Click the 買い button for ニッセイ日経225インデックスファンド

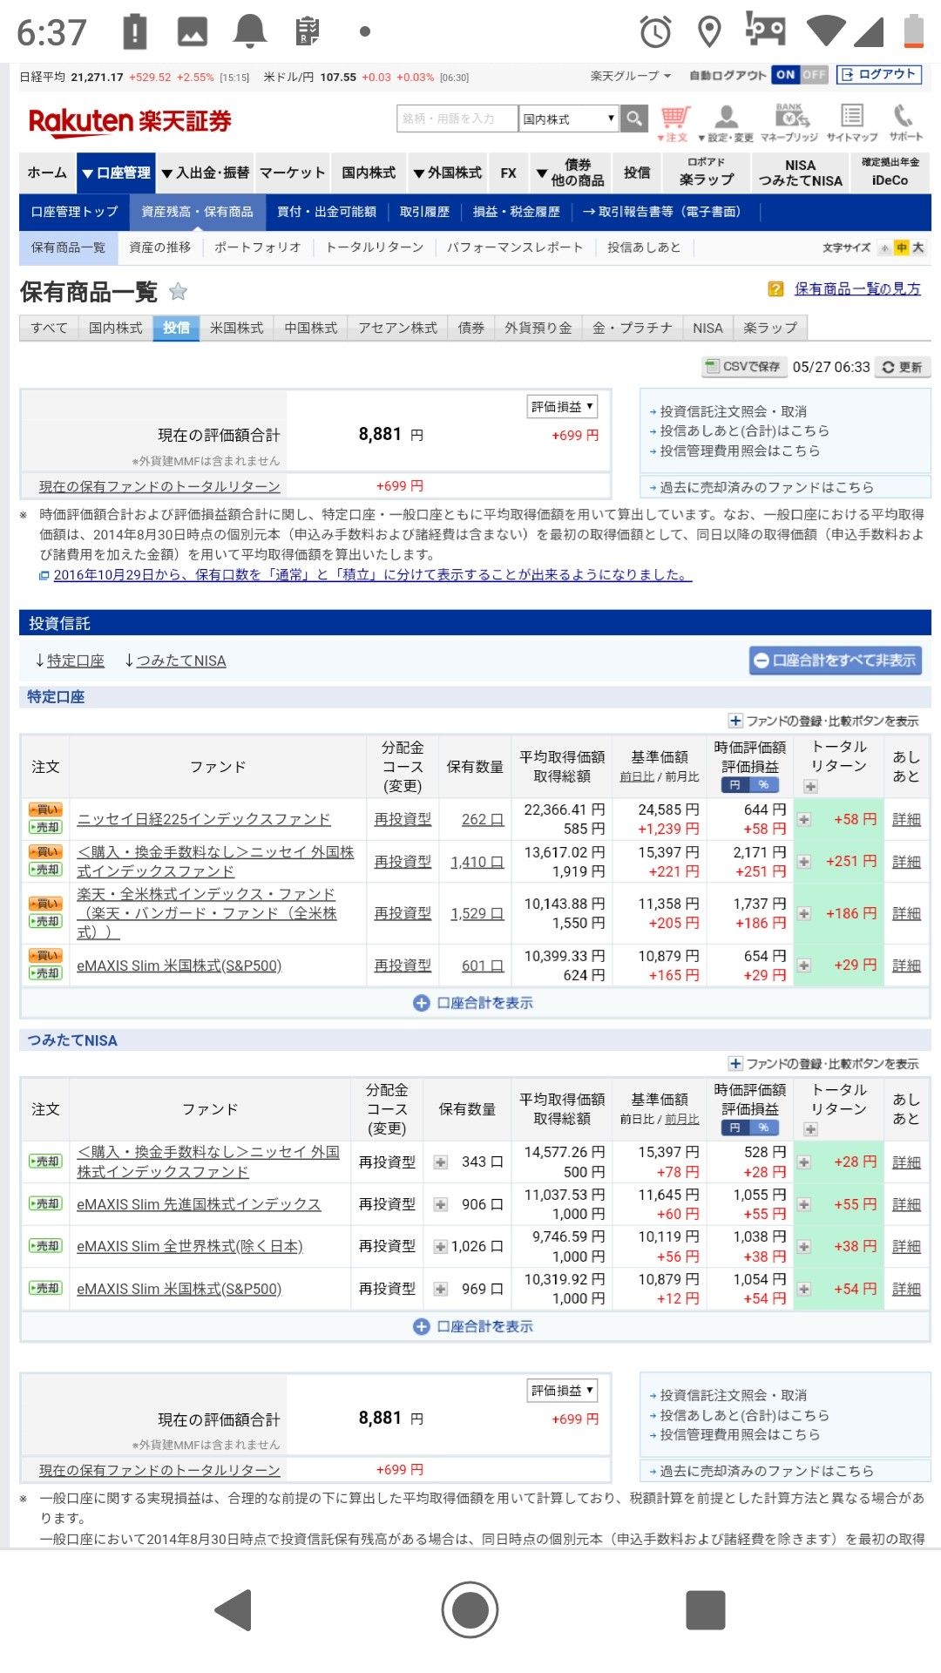click(x=45, y=809)
